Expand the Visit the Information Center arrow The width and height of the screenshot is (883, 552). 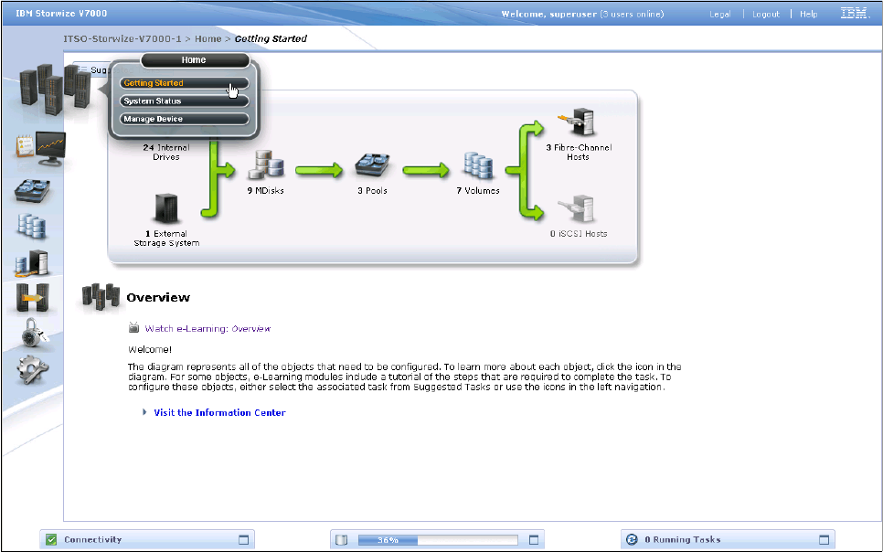pos(144,412)
